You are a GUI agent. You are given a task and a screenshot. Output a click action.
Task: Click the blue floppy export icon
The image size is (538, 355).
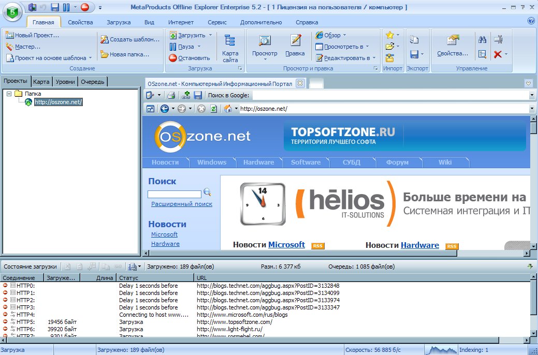pos(414,54)
